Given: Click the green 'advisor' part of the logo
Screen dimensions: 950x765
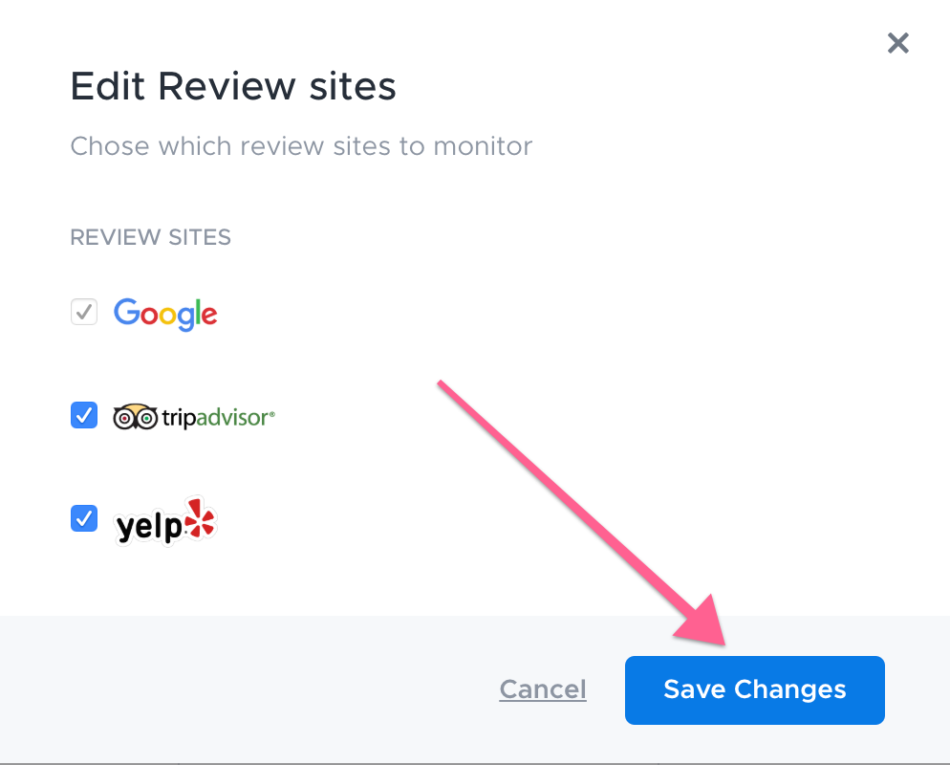Looking at the screenshot, I should point(232,418).
